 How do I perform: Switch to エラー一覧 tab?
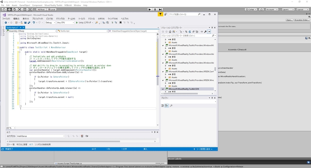(x=11, y=144)
